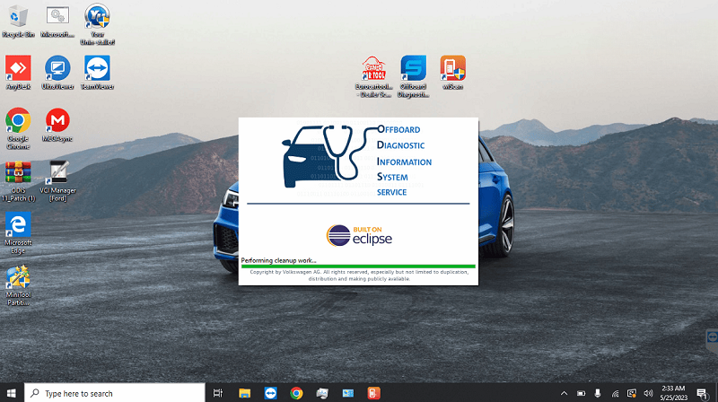Open the network status tray icon
The image size is (718, 402).
point(615,393)
